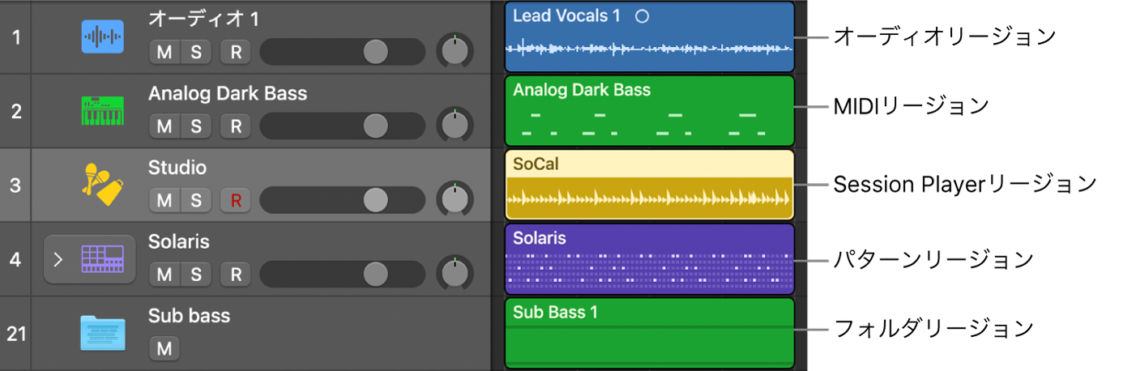Click the yellow percussion icon on Studio track
The width and height of the screenshot is (1123, 371).
click(103, 185)
